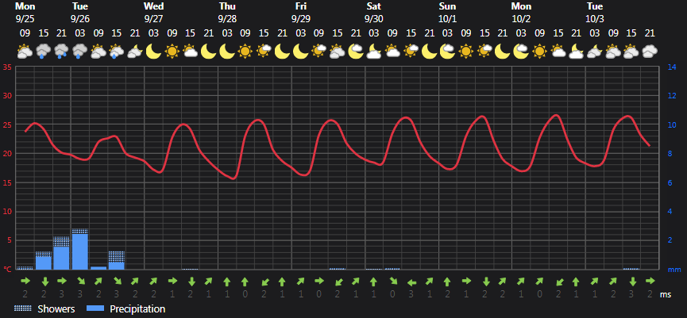Click the rightward wind arrow for Fri 9/29 09
The image size is (687, 318).
tap(319, 281)
